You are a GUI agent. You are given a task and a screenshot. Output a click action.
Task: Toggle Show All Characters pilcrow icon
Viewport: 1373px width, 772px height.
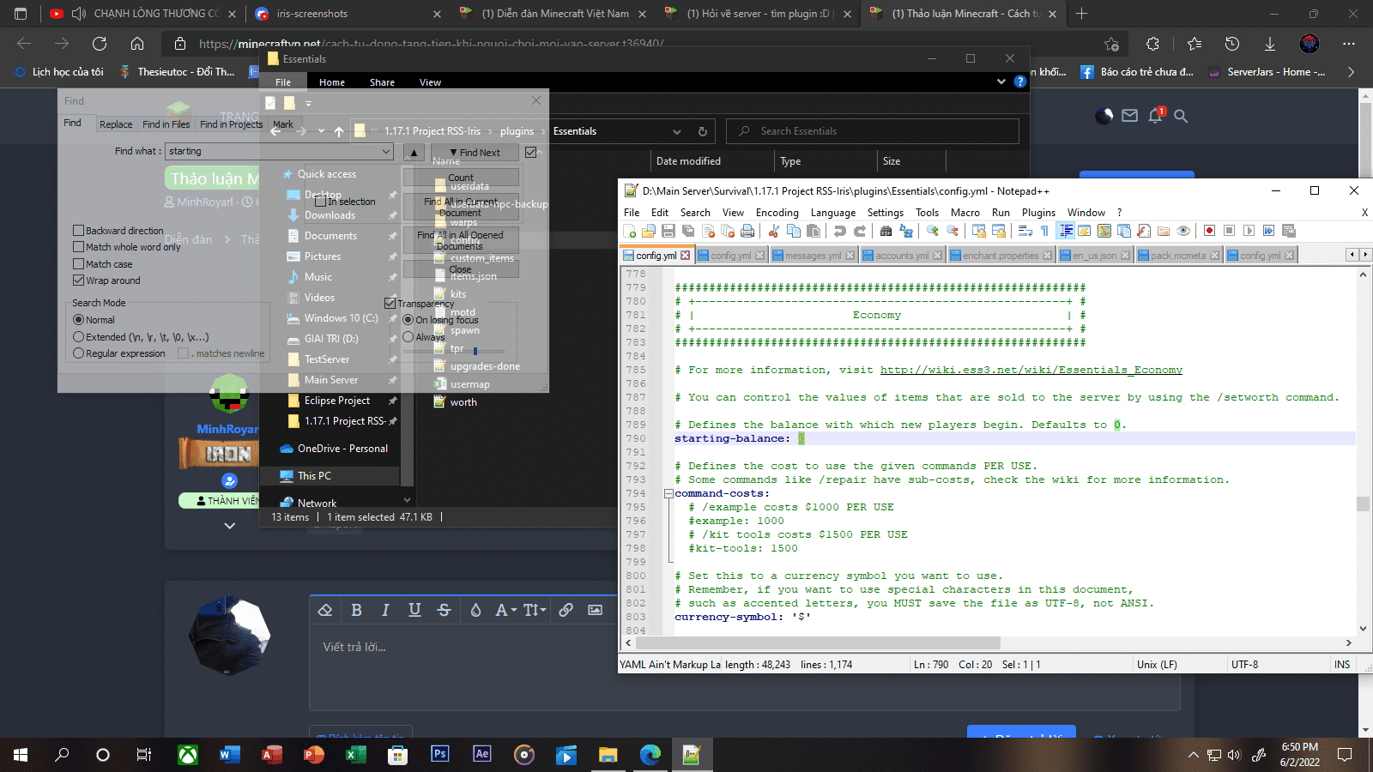[1044, 231]
